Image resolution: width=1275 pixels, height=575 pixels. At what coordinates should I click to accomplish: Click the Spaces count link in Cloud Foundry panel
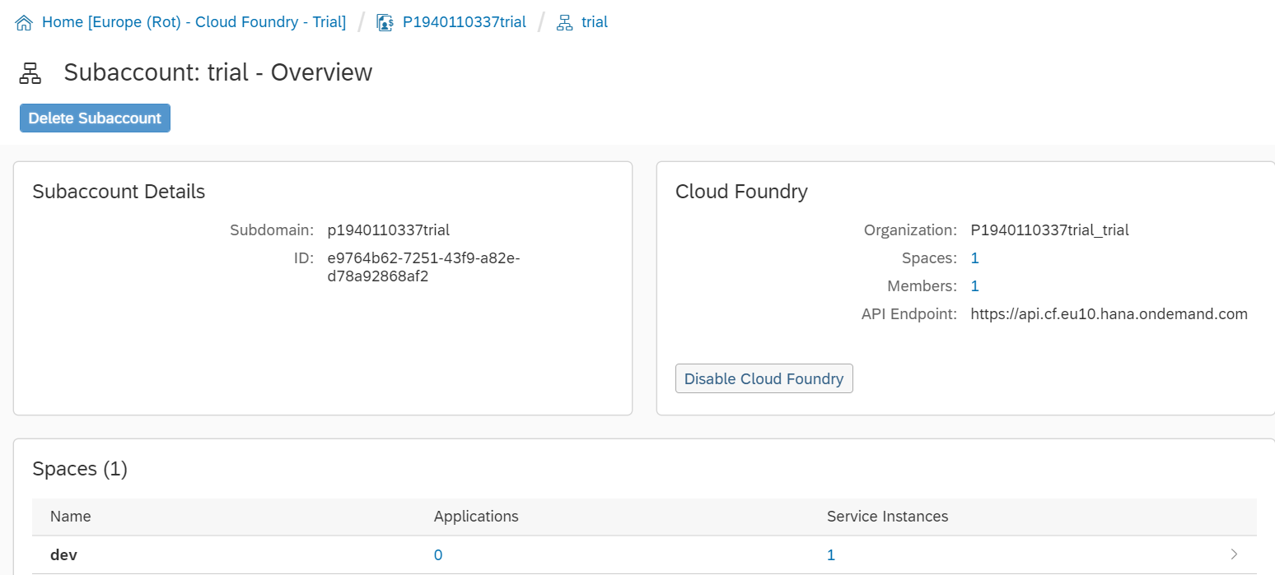pyautogui.click(x=974, y=257)
